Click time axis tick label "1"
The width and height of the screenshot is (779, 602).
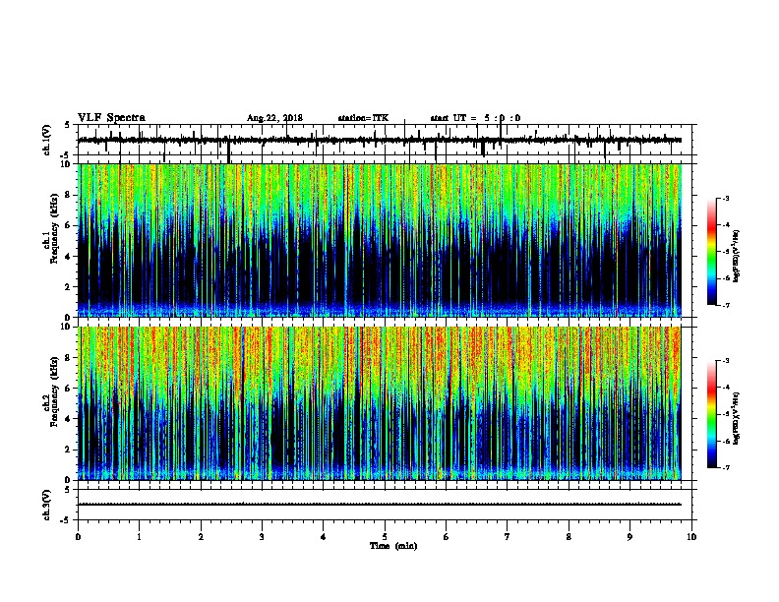[139, 537]
